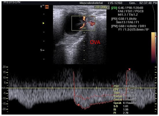
Task: Click the red power Doppler flow blob
Action: click(91, 23)
